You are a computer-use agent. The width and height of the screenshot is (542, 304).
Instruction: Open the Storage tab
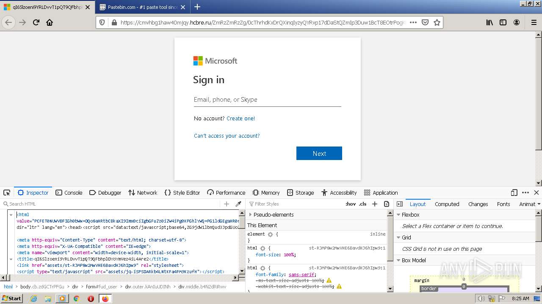tap(300, 193)
